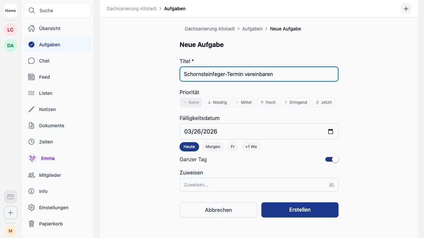Select the Hoch priority option
The width and height of the screenshot is (424, 238).
pos(268,102)
